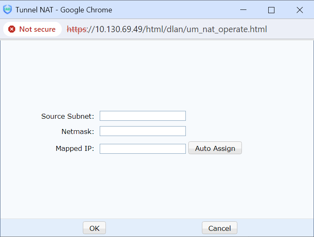Open the Not secure site info chip
The height and width of the screenshot is (237, 314).
(x=32, y=29)
